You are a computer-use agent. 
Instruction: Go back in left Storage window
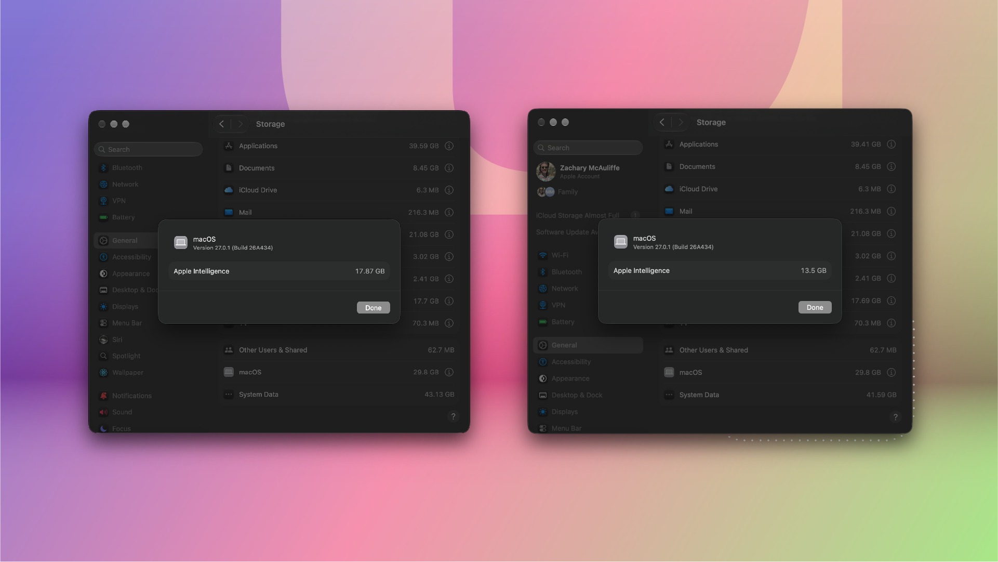(222, 124)
